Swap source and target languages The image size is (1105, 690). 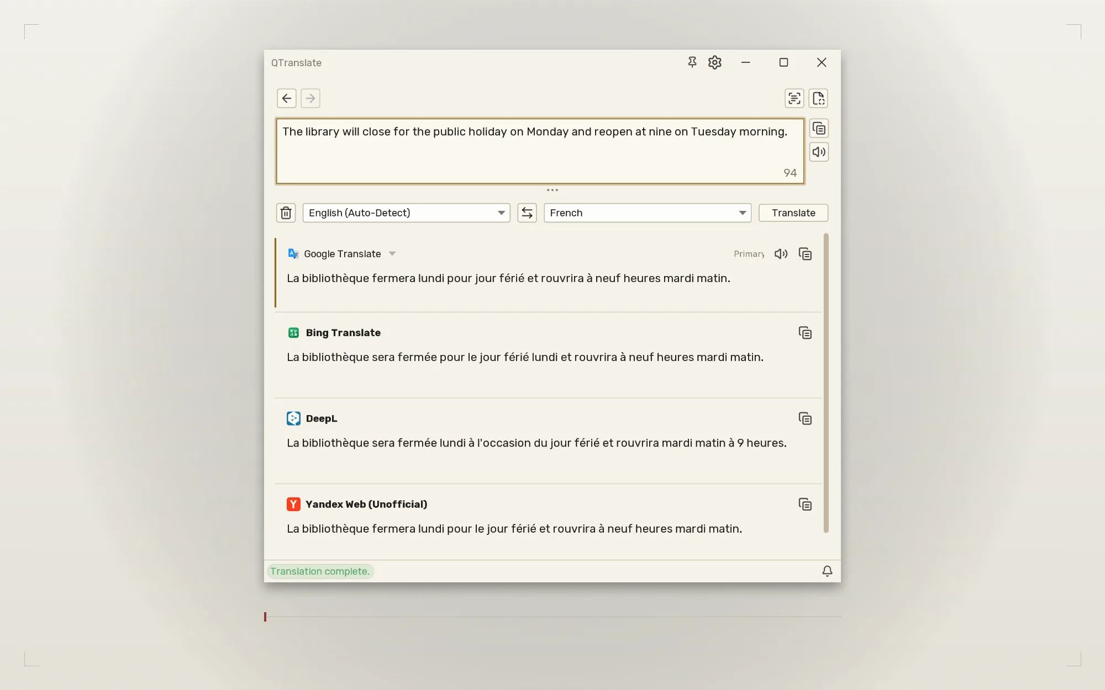(527, 213)
